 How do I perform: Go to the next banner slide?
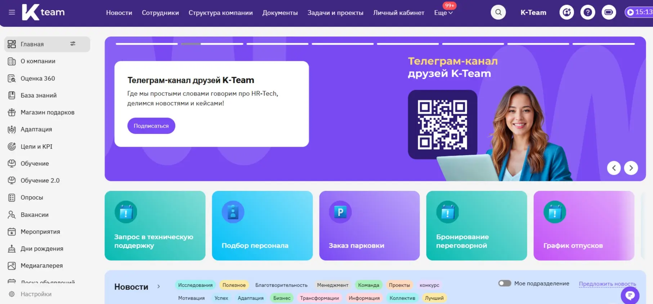tap(631, 168)
